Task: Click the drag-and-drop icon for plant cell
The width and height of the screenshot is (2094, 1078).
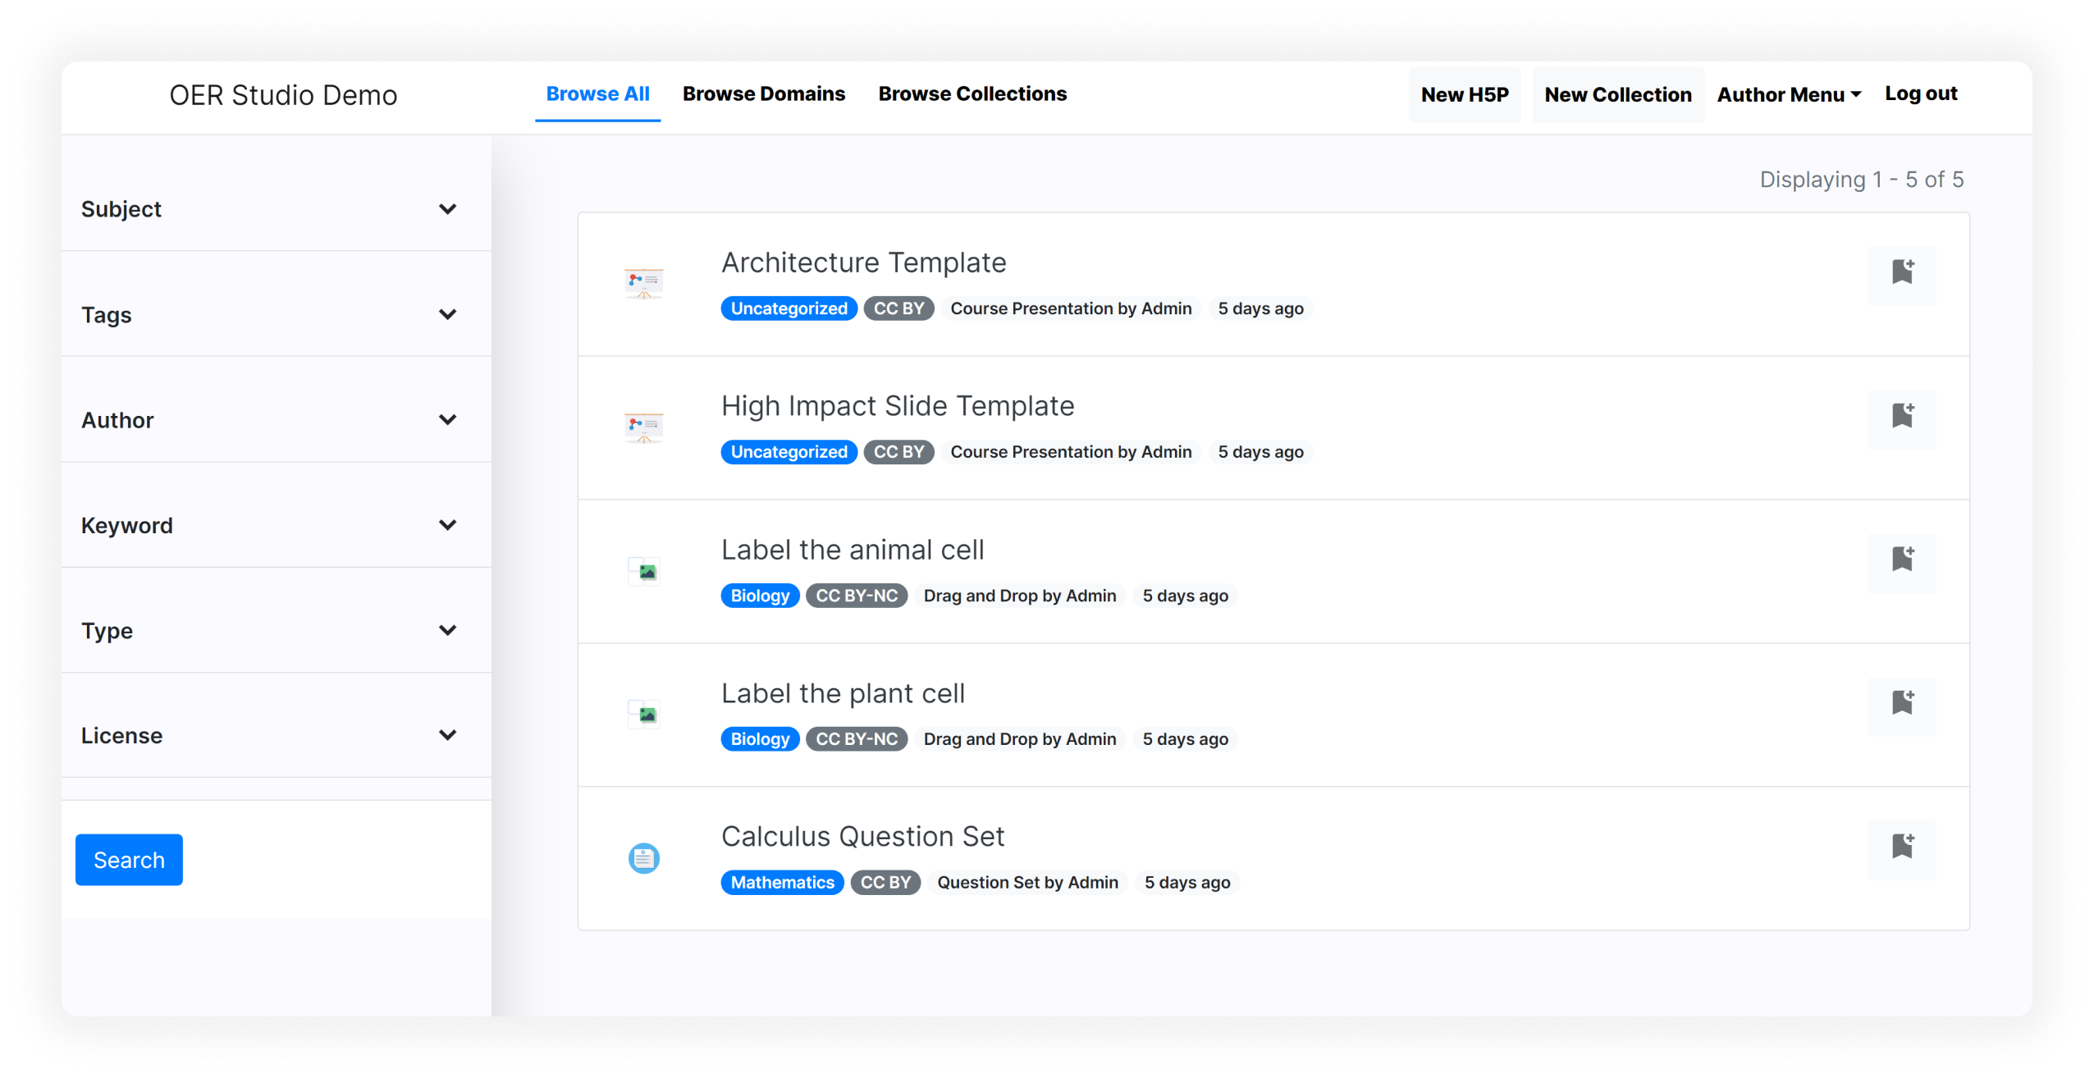Action: 644,715
